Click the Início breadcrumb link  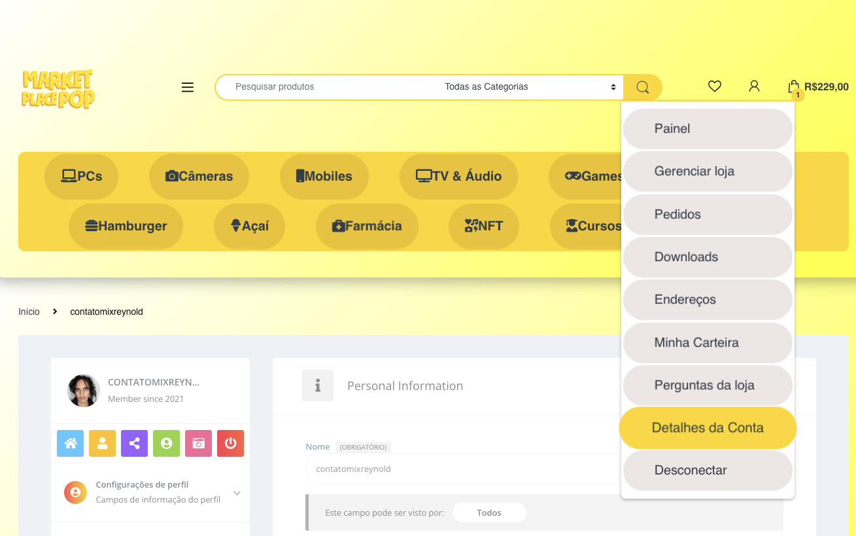pos(29,312)
